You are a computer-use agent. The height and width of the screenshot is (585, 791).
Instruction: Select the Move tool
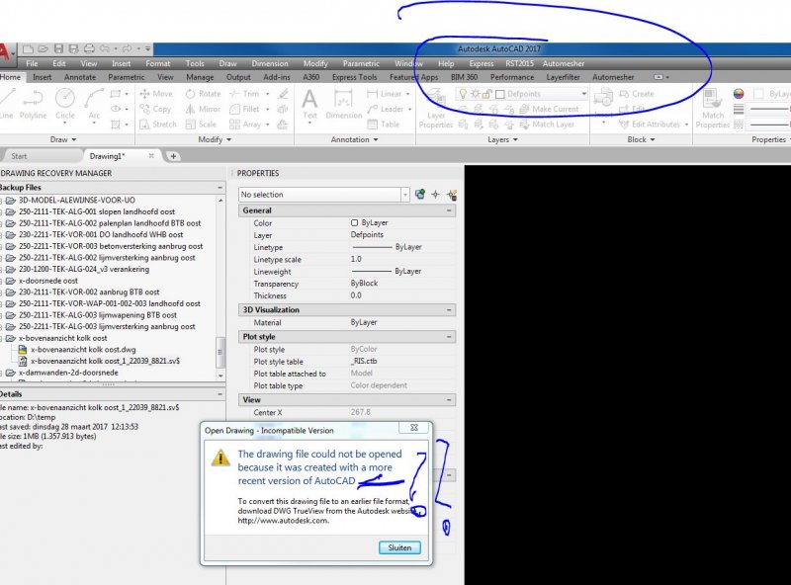click(156, 94)
